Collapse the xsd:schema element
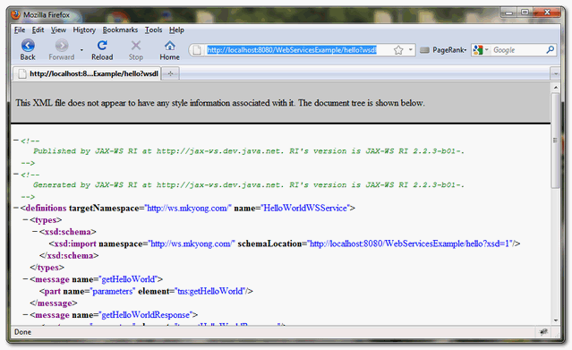This screenshot has width=572, height=350. (35, 231)
